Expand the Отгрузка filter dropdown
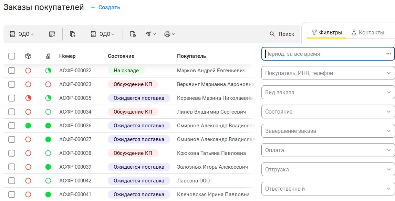The height and width of the screenshot is (201, 395). (x=328, y=170)
